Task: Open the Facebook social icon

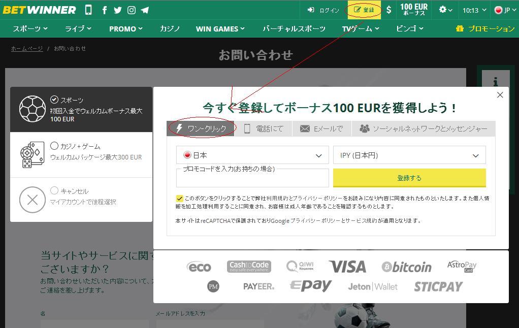Action: (105, 10)
